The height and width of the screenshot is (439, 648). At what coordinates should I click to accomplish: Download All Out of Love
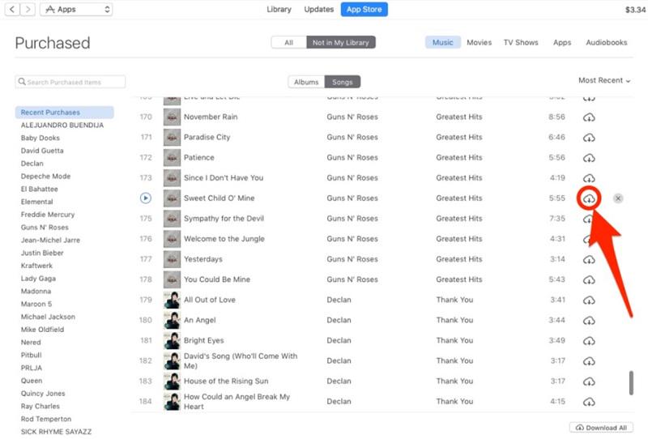point(589,300)
